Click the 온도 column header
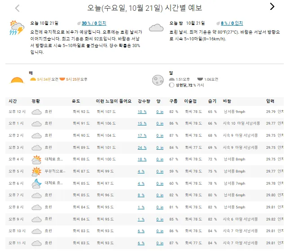This screenshot has width=295, height=251. click(76, 101)
